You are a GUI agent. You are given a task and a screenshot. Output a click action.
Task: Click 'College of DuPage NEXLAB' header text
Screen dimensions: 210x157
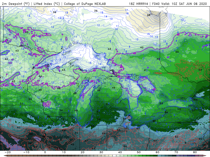(x=85, y=4)
